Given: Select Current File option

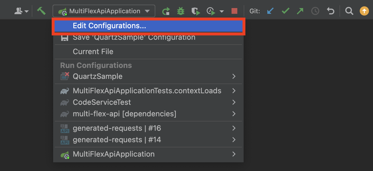Looking at the screenshot, I should pyautogui.click(x=148, y=52).
